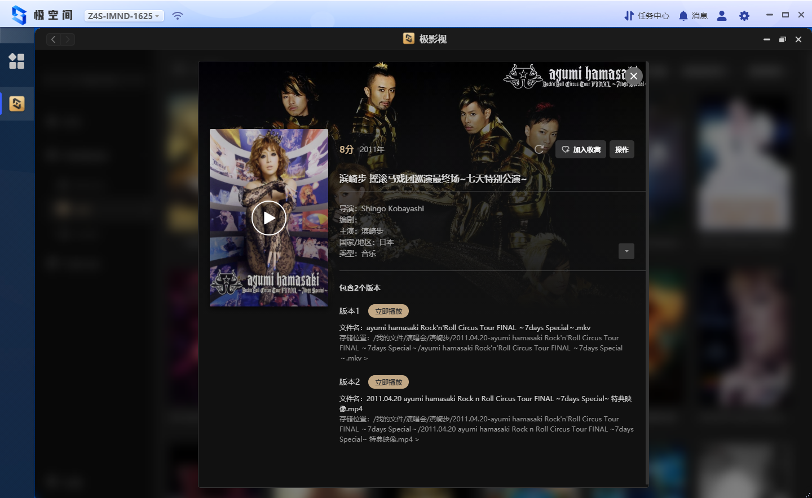Select the 极影视 app icon in sidebar

point(17,104)
